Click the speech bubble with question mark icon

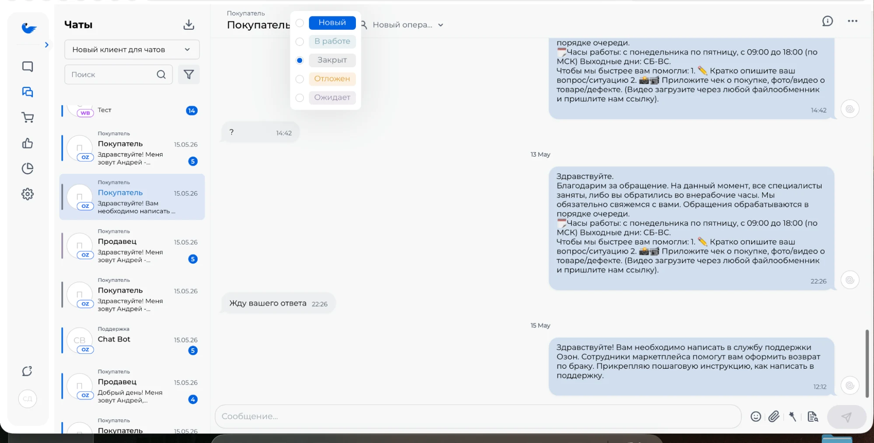coord(27,371)
